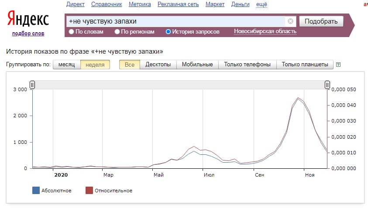Switch to the 'Только телефоны' tab
Image resolution: width=368 pixels, height=208 pixels.
(x=248, y=65)
